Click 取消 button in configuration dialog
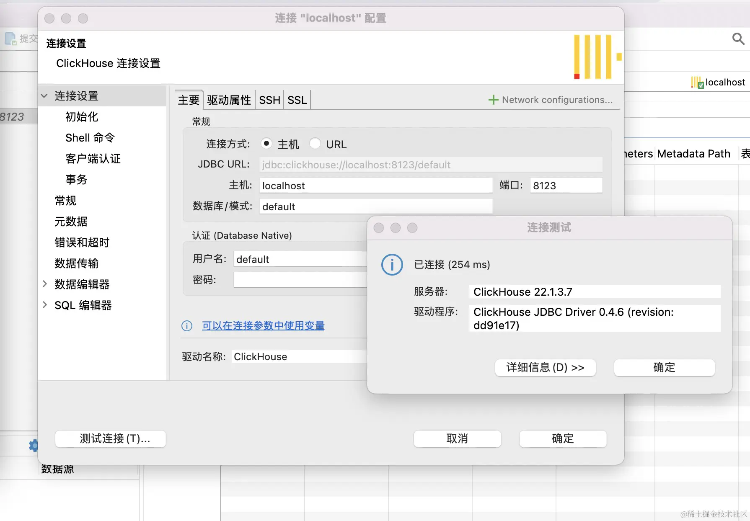 (x=457, y=438)
